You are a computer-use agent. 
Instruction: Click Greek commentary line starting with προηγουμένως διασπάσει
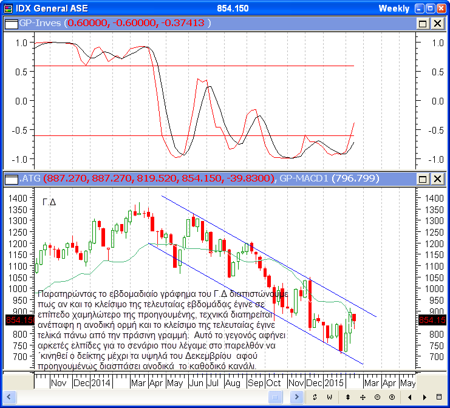tap(147, 366)
